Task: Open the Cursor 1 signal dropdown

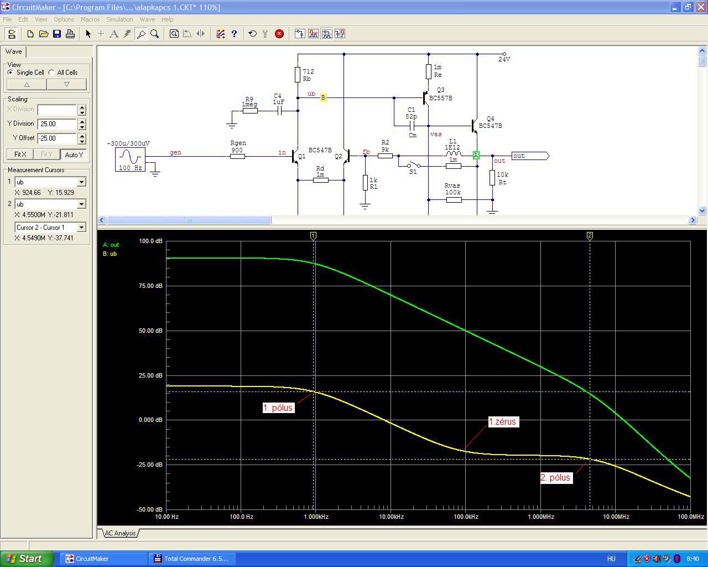Action: pos(81,182)
